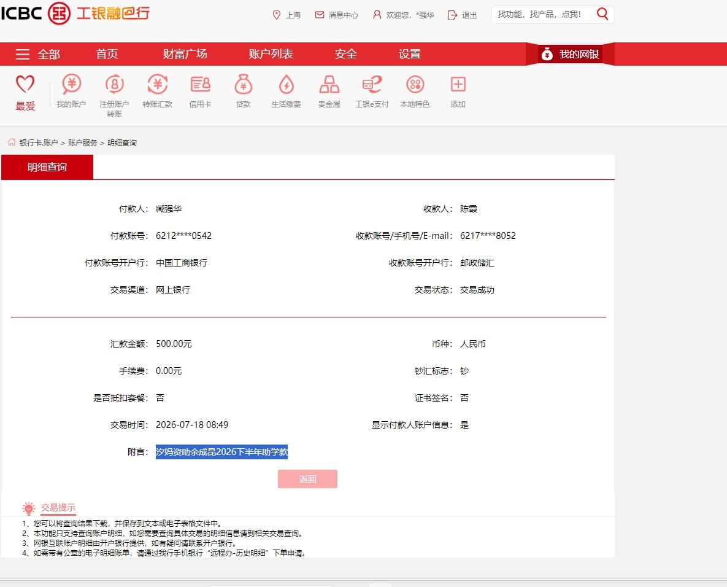Viewport: 727px width, 587px height.
Task: Click the 我的网银 money bag icon
Action: [547, 54]
